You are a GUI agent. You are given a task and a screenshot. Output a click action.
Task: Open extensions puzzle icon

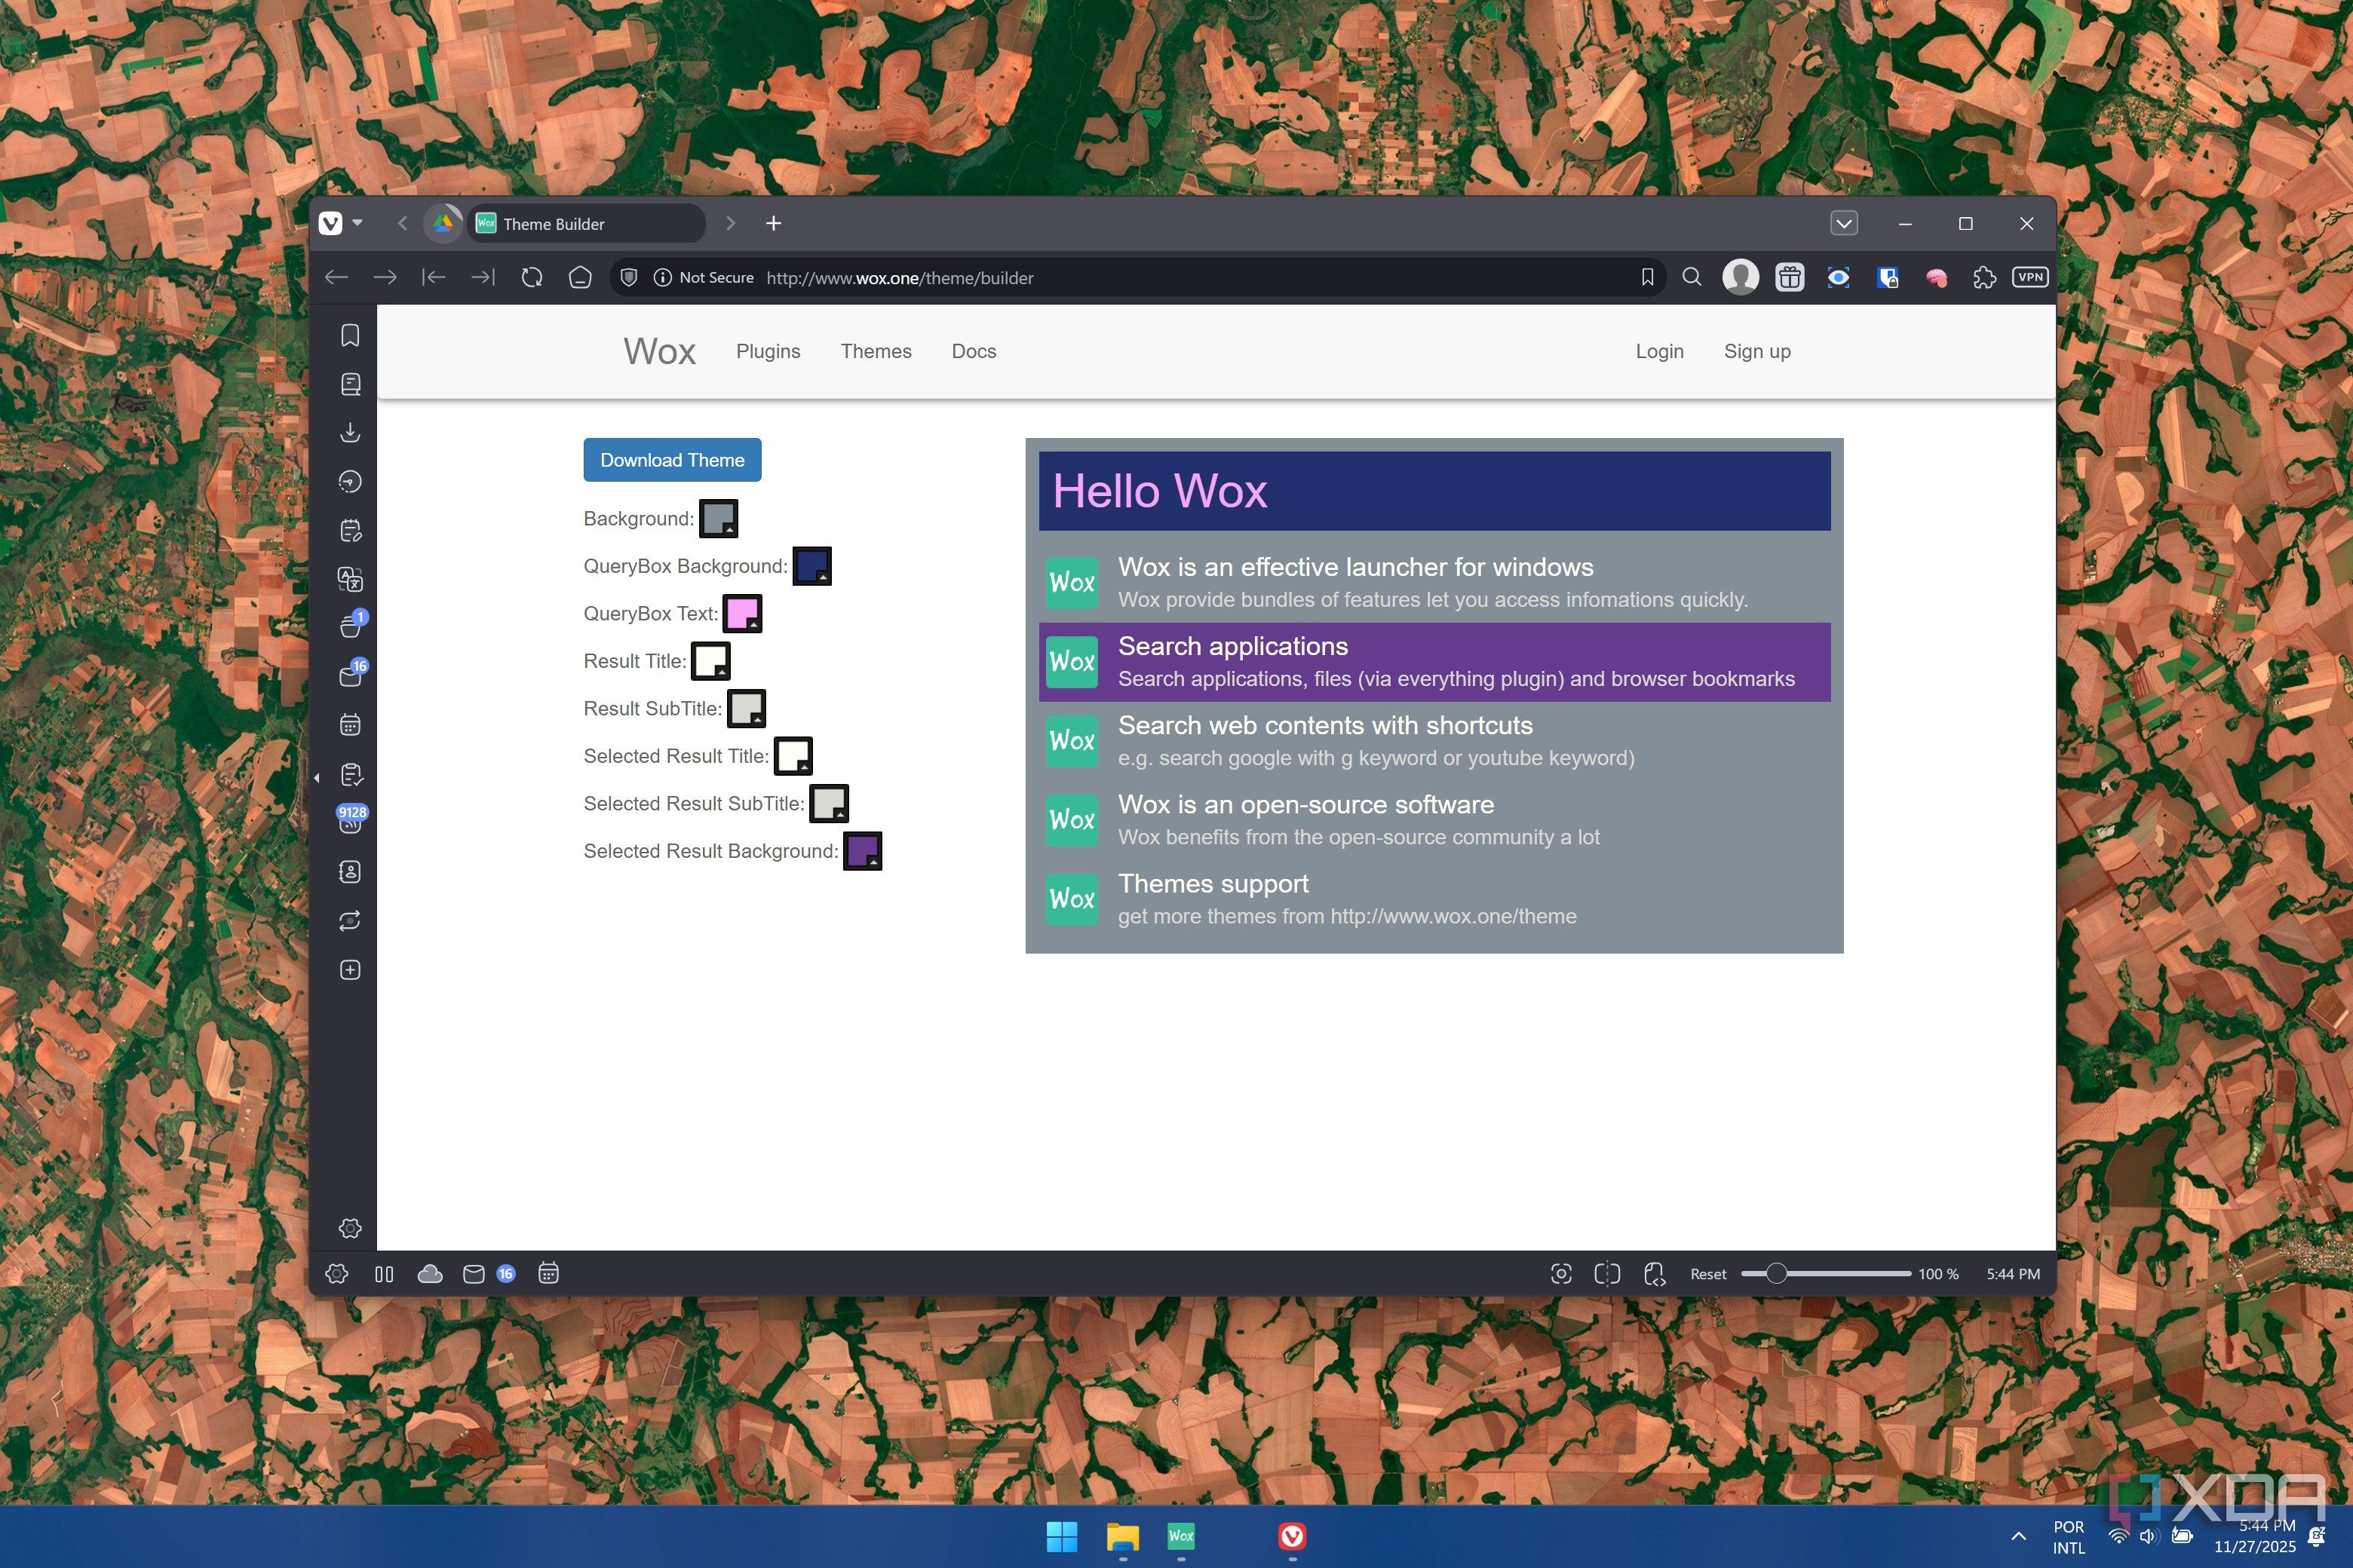click(x=1984, y=277)
